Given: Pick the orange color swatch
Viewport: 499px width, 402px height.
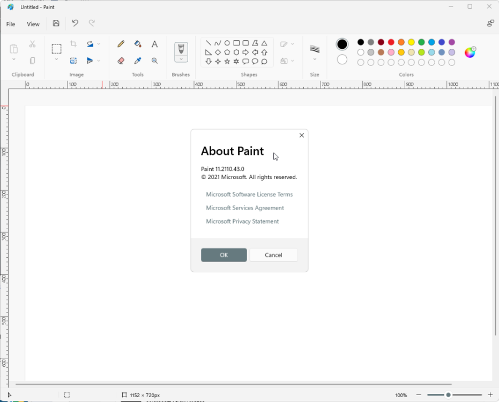Looking at the screenshot, I should (x=401, y=42).
